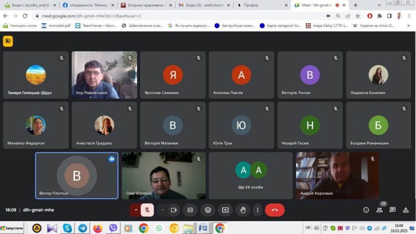This screenshot has height=234, width=416.
Task: Raise hand in the meeting
Action: coord(243,210)
